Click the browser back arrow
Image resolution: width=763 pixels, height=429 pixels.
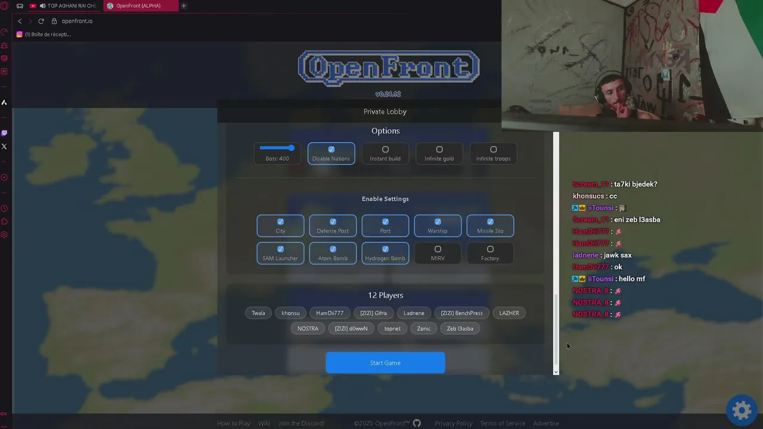coord(20,21)
